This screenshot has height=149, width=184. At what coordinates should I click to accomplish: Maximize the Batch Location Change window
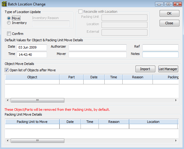coord(168,4)
